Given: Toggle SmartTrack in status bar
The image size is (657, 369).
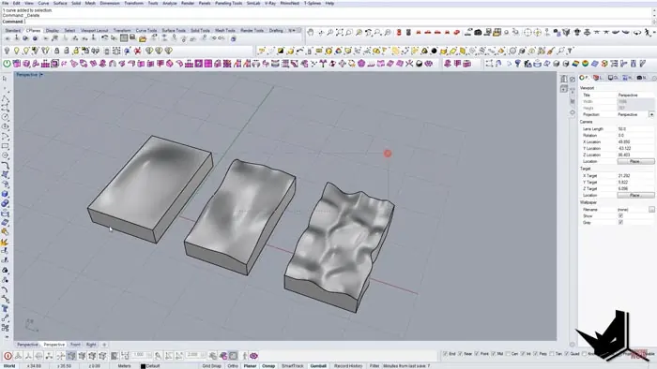Looking at the screenshot, I should tap(293, 365).
